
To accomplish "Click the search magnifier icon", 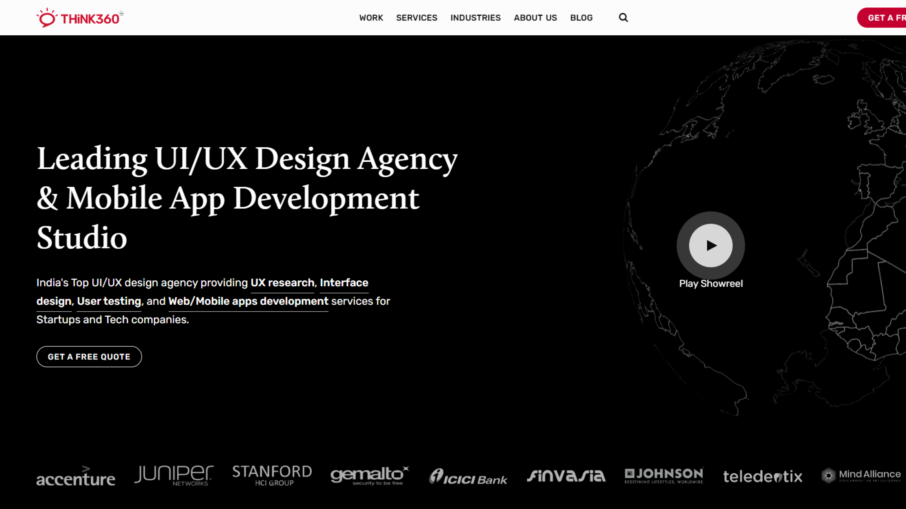I will point(623,17).
